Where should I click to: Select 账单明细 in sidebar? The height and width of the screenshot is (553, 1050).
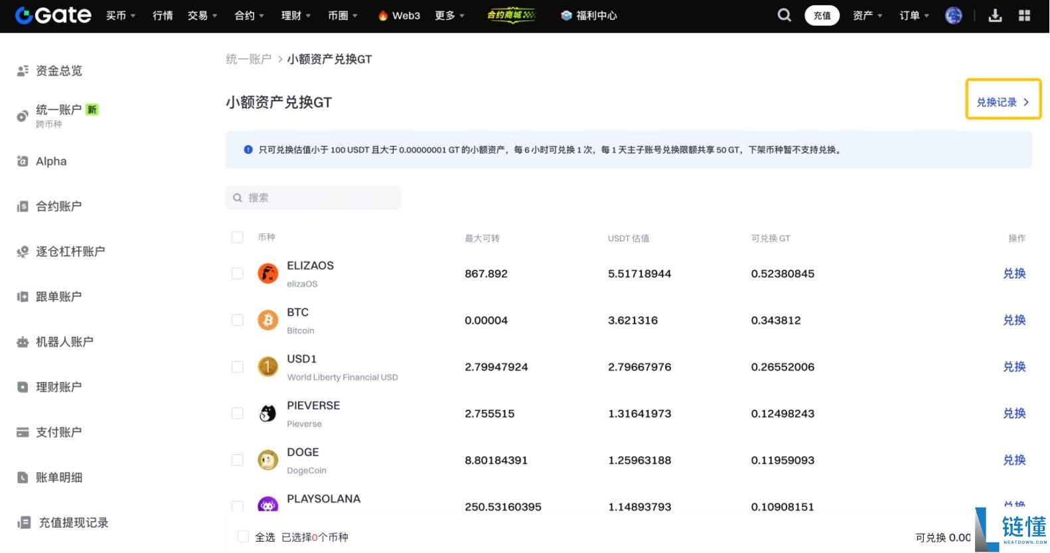pos(59,477)
